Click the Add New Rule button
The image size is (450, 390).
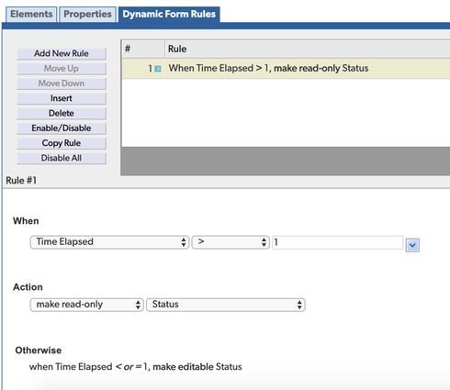coord(62,53)
